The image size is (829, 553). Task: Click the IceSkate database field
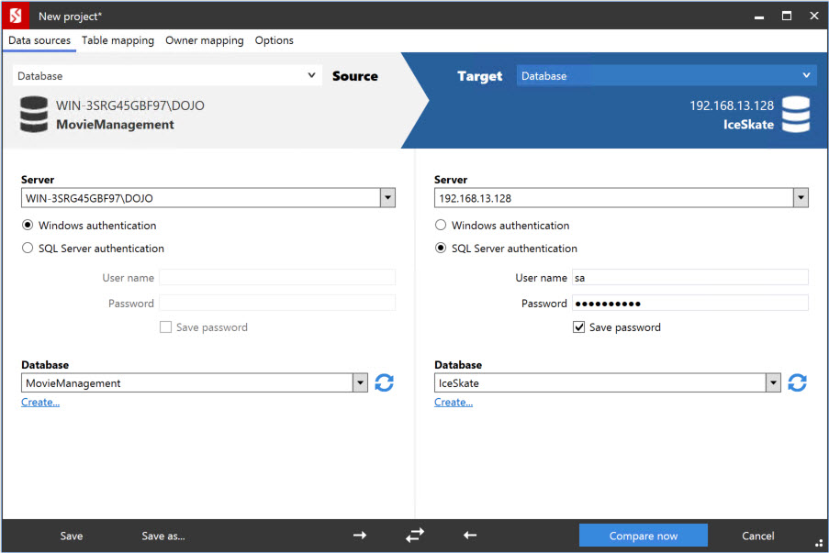click(600, 383)
